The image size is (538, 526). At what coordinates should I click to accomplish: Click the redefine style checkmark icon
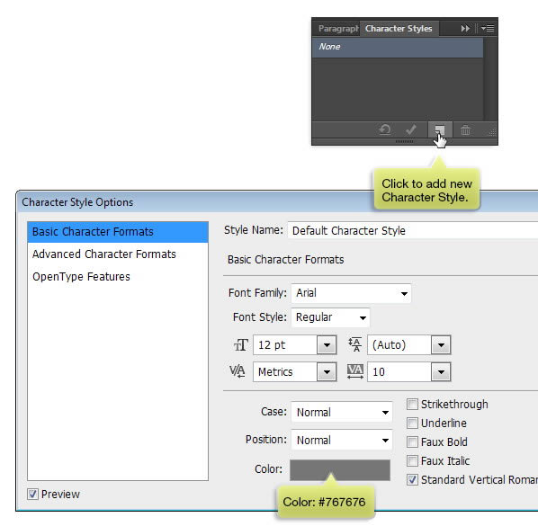(x=411, y=130)
